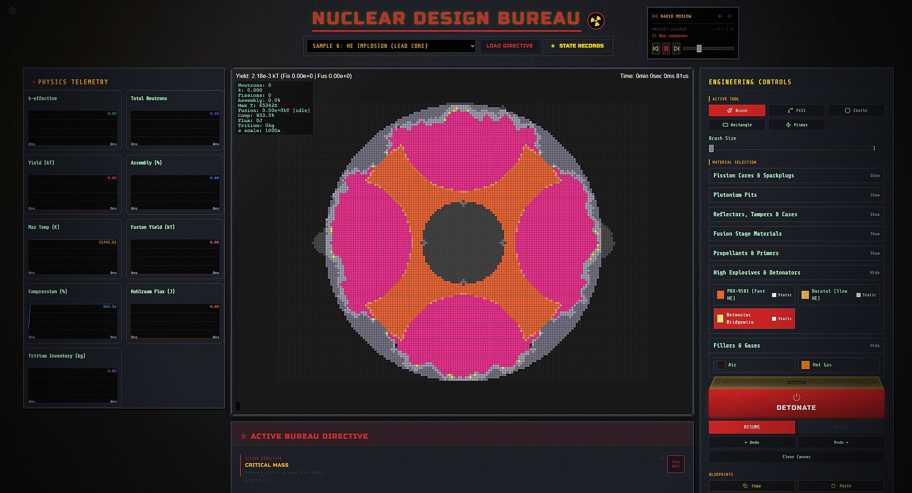Skip to previous radio track
This screenshot has height=493, width=912.
point(655,48)
